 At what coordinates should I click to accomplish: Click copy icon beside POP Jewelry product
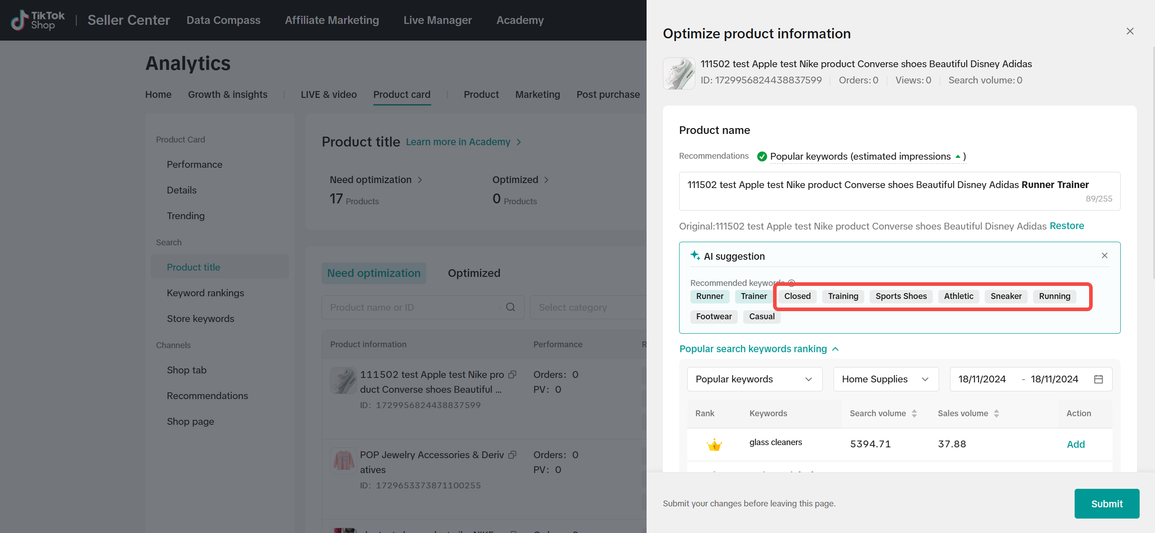pyautogui.click(x=512, y=455)
